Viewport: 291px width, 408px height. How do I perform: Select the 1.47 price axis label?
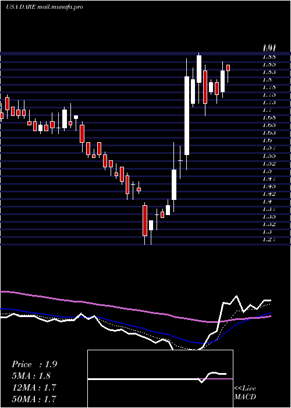click(x=269, y=178)
